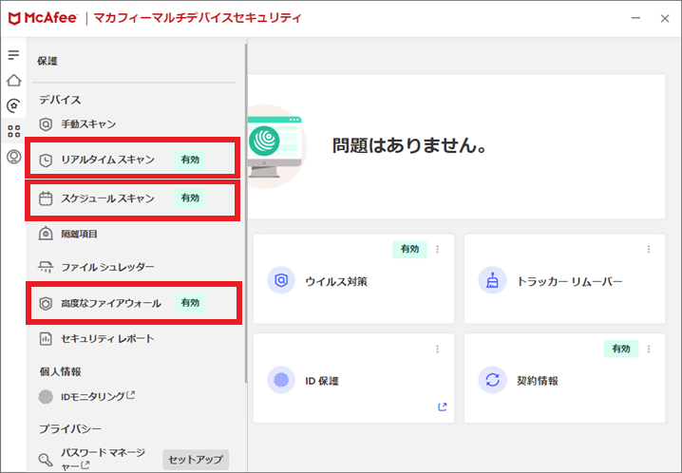
Task: Click the 保護 panel heading
Action: click(47, 61)
